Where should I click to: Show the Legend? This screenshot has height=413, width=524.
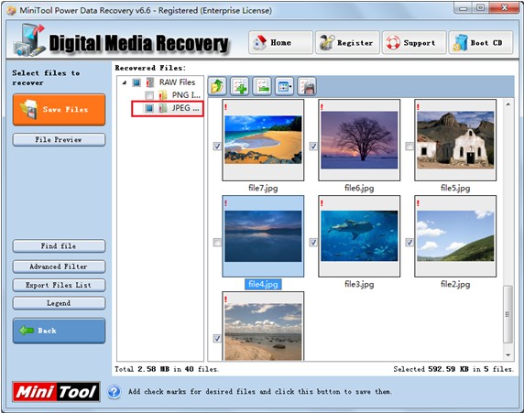point(60,303)
